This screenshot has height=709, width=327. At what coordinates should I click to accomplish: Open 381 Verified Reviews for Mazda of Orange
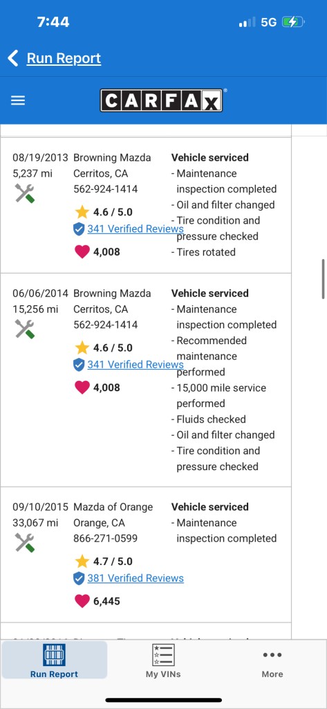tap(136, 578)
